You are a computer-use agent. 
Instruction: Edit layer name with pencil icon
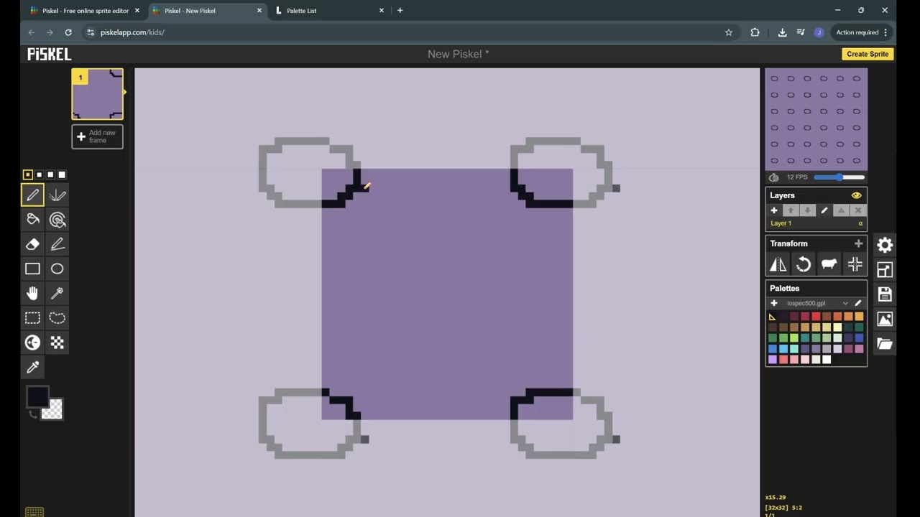tap(824, 210)
